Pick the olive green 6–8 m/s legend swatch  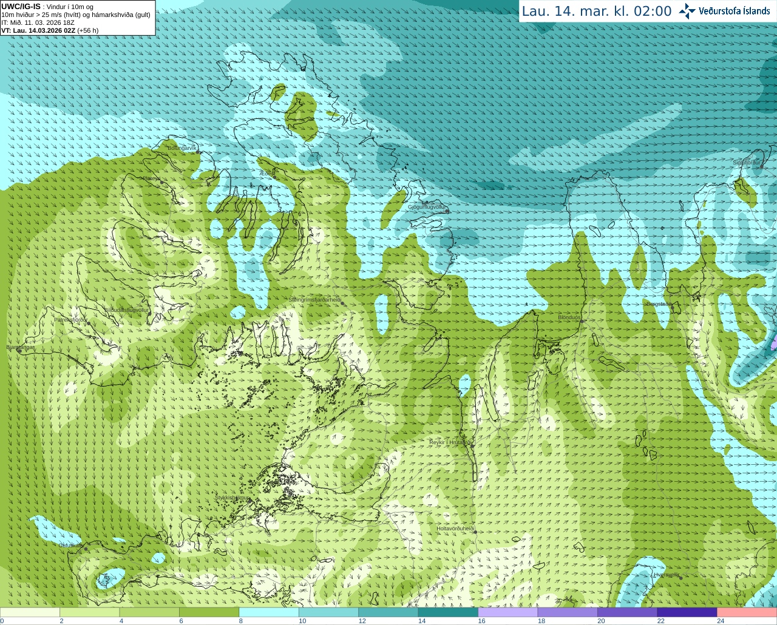[209, 612]
